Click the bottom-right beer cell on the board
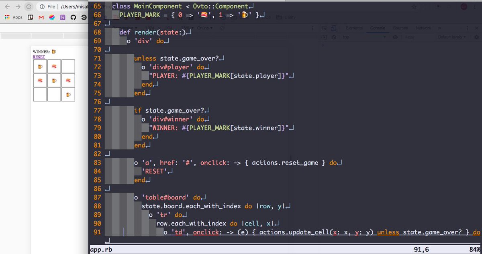Image resolution: width=482 pixels, height=254 pixels. pos(68,94)
